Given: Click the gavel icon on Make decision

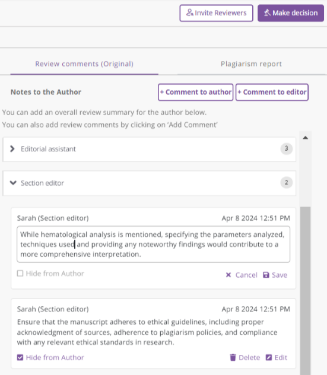Looking at the screenshot, I should 267,12.
